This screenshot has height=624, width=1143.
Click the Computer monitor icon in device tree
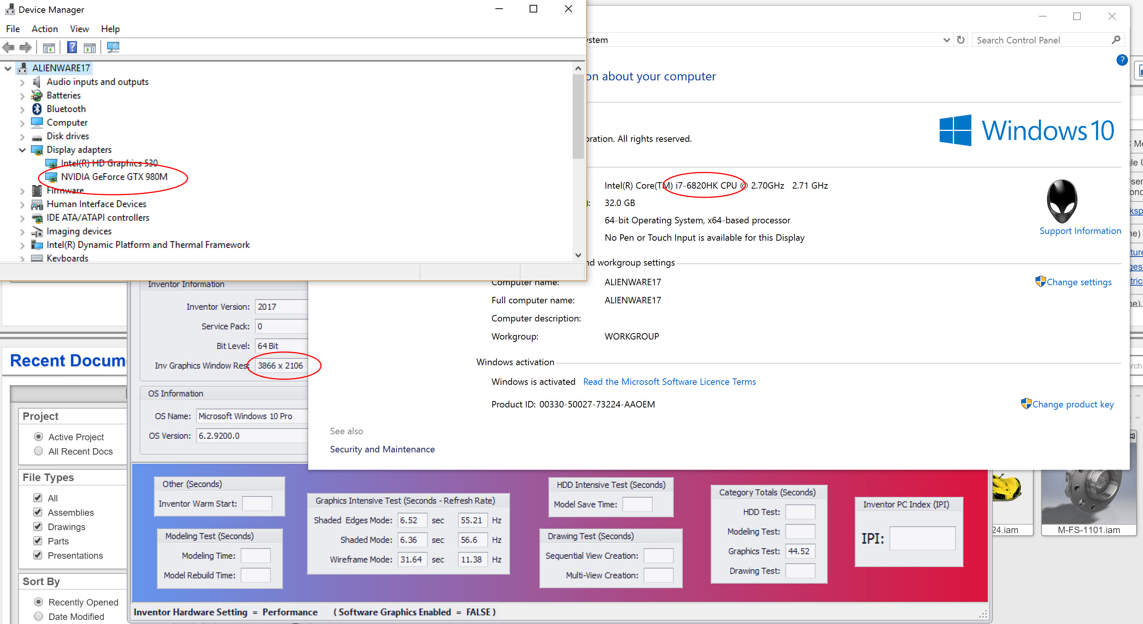tap(37, 123)
